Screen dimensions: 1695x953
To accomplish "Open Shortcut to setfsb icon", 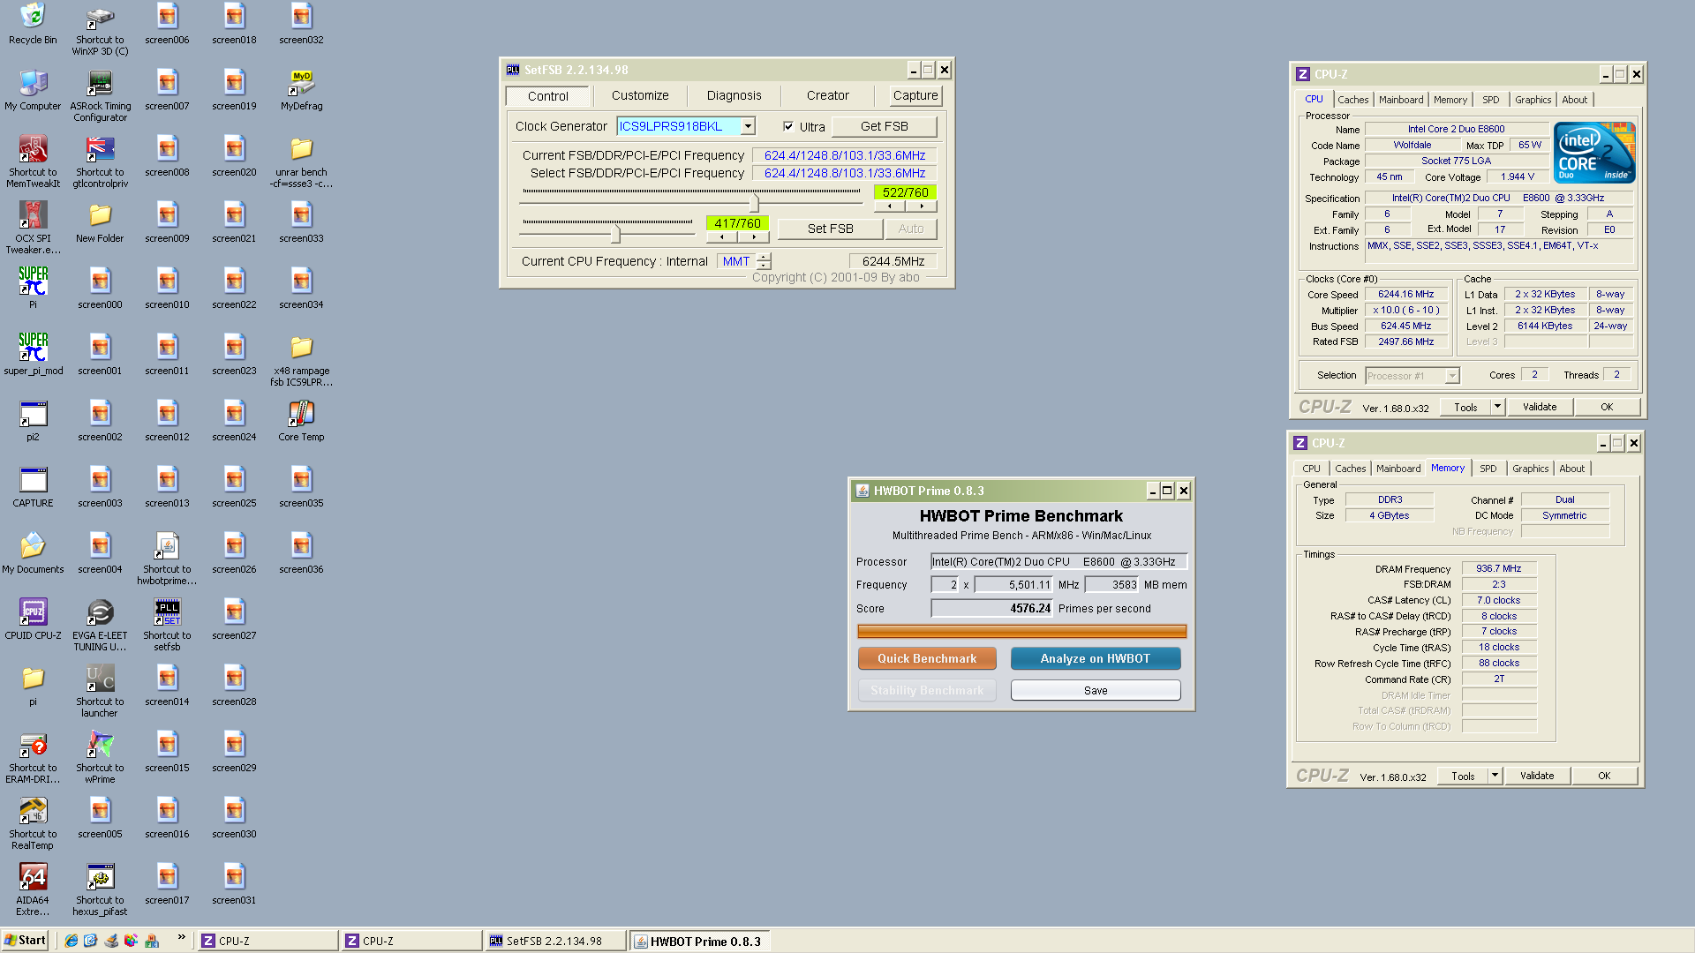I will click(x=167, y=625).
